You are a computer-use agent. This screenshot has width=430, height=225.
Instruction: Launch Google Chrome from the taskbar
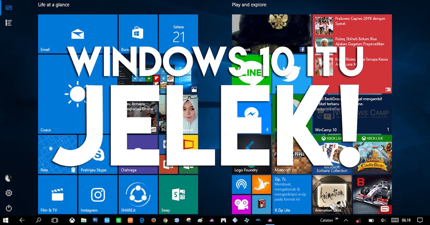point(165,220)
